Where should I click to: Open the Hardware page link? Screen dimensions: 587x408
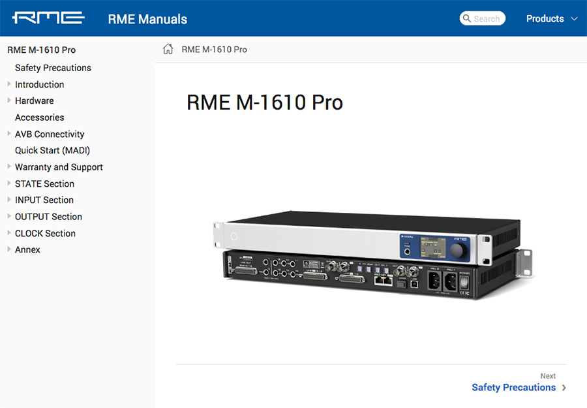coord(34,101)
